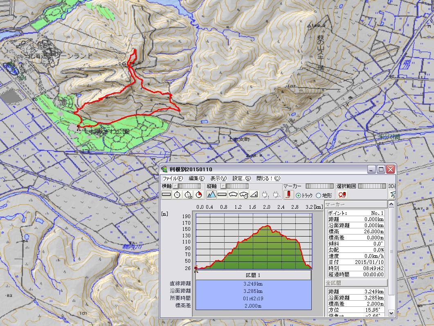Click the small square button beside 横軸
The image size is (434, 326).
point(175,186)
